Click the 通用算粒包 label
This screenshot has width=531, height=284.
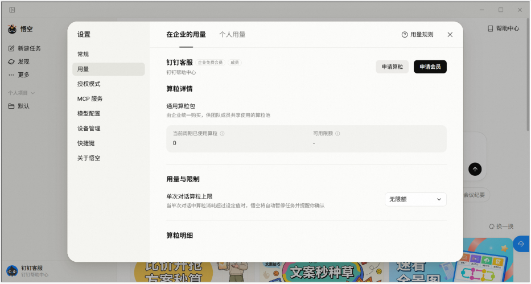(x=181, y=106)
